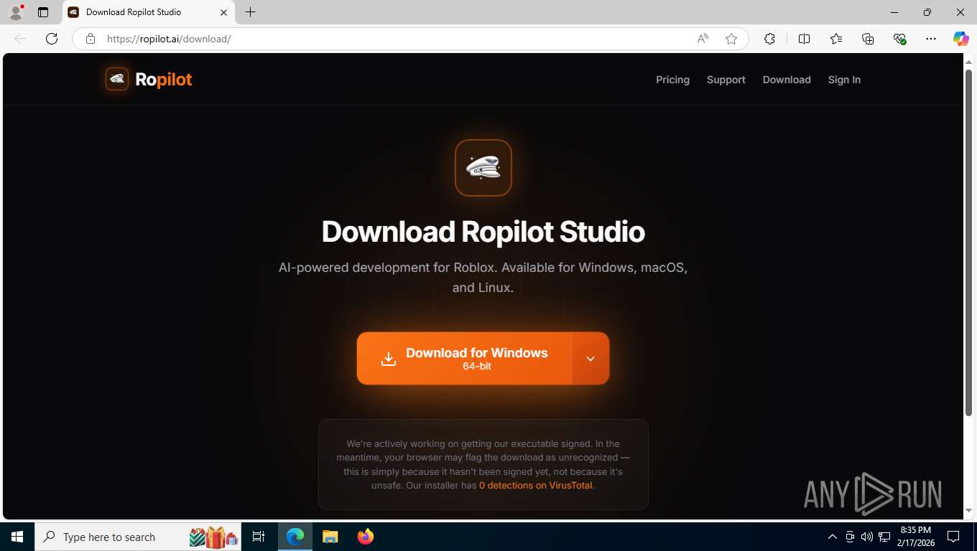Screen dimensions: 977x551
Task: Show hidden system tray icons
Action: tap(833, 537)
